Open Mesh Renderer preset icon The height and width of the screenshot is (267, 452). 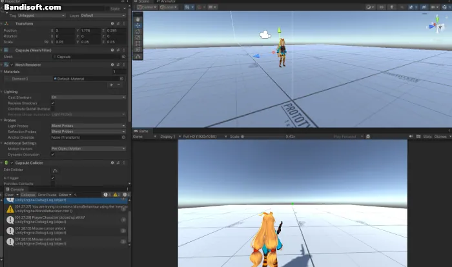coord(118,64)
